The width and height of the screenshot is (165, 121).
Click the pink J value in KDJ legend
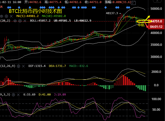[x=59, y=94]
